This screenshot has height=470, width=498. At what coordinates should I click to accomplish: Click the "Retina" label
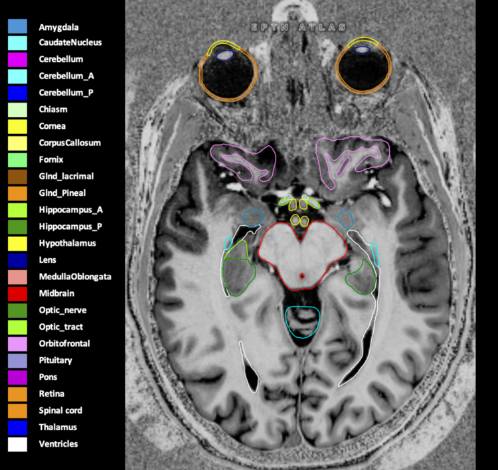pos(51,394)
